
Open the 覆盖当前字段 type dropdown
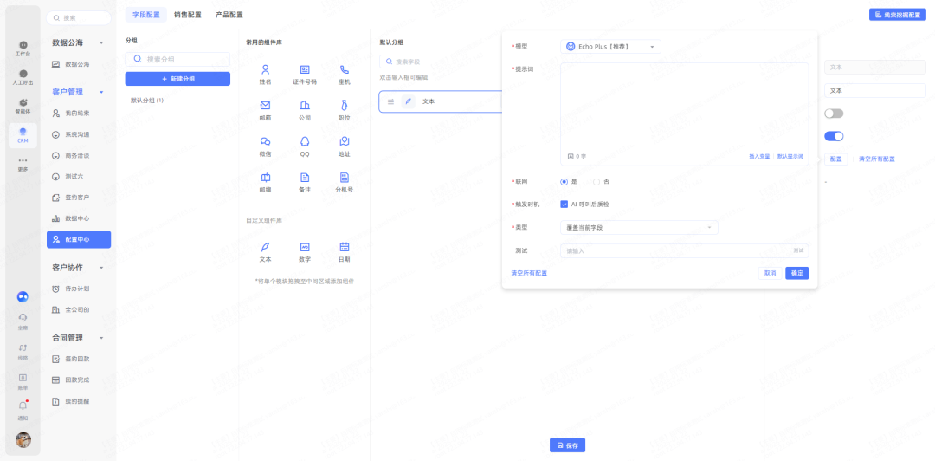pyautogui.click(x=638, y=227)
